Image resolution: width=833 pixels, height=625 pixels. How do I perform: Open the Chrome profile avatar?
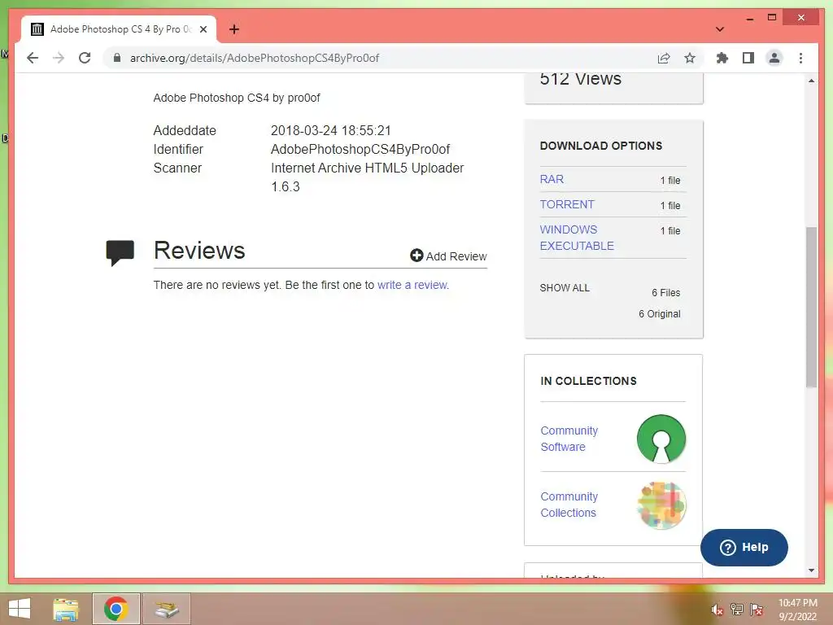[x=774, y=58]
